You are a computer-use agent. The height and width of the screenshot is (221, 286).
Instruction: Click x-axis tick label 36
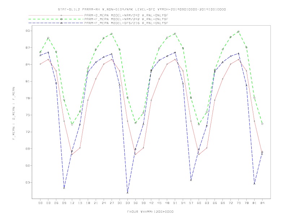point(135,203)
